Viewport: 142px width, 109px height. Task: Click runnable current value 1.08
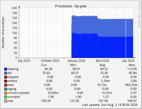pyautogui.click(x=51, y=97)
